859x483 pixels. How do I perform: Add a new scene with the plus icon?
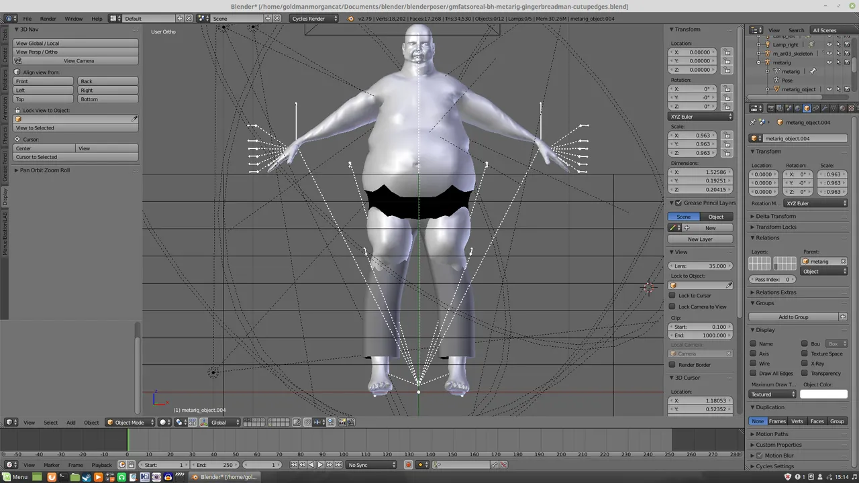pos(268,18)
